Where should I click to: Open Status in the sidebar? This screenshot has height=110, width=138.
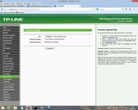click(x=10, y=28)
